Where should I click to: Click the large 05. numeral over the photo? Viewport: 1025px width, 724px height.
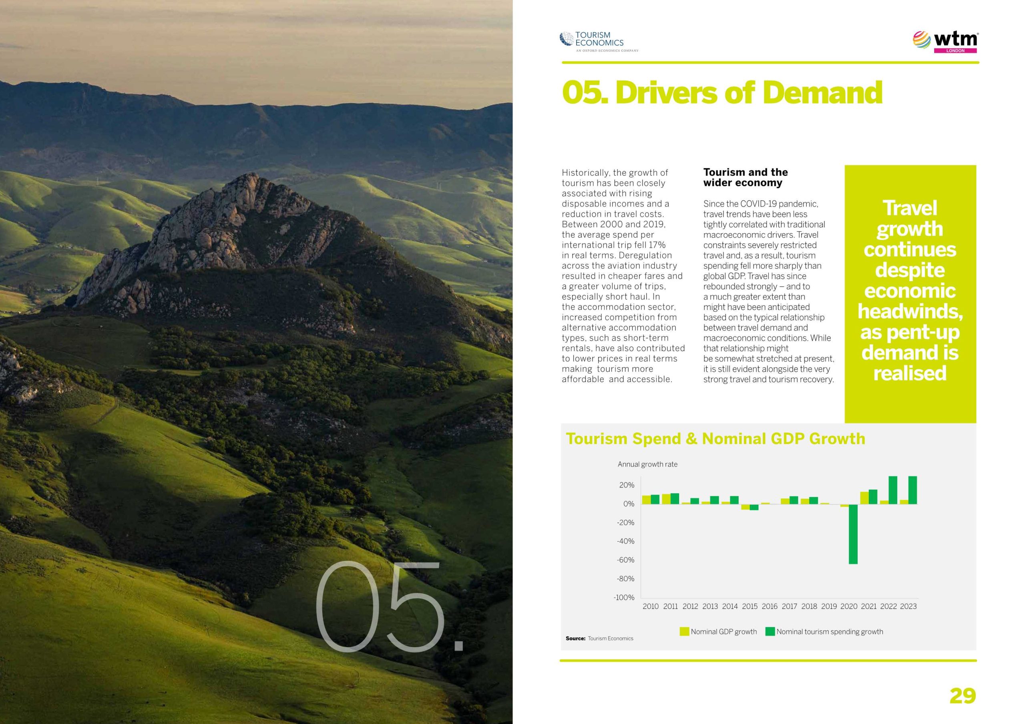388,607
